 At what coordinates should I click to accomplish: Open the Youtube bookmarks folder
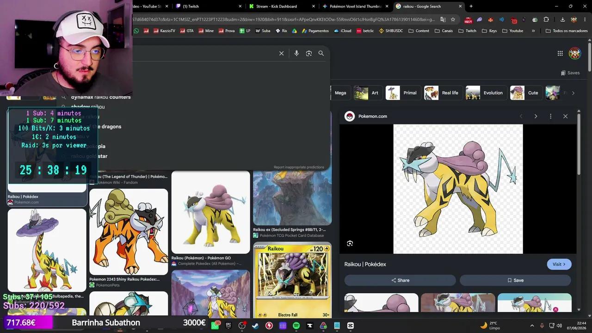click(x=512, y=31)
